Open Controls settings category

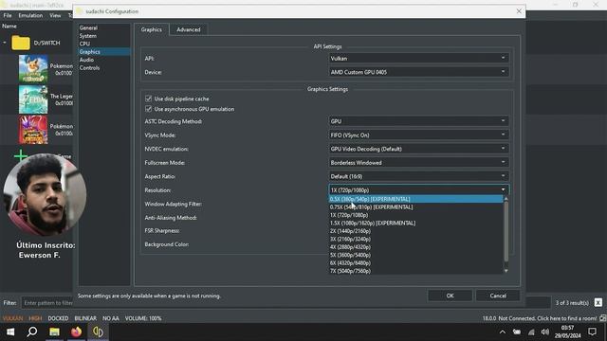tap(89, 67)
